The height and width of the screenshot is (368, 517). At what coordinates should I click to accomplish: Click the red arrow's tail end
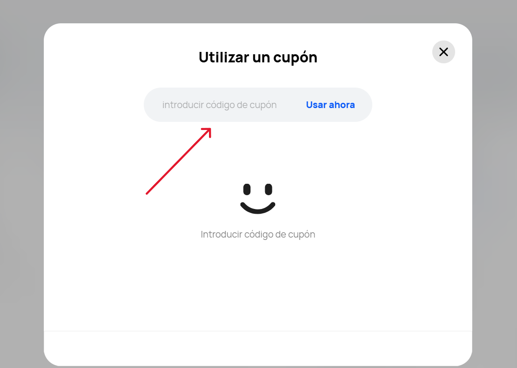pos(148,193)
